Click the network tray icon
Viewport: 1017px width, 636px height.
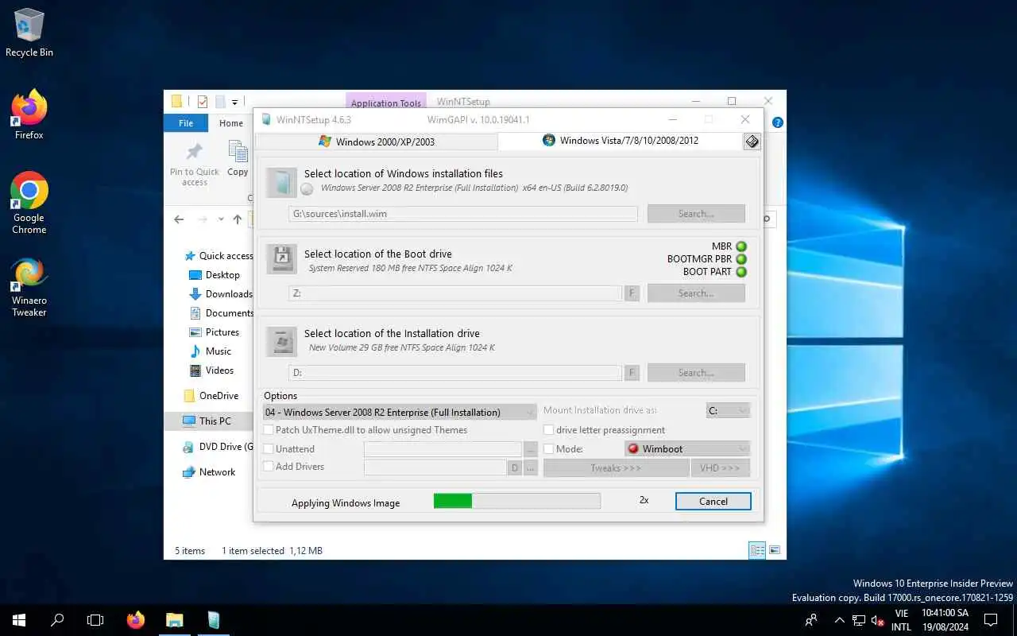point(859,620)
